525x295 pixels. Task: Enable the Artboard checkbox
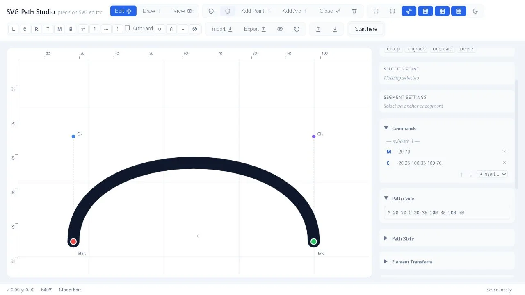(x=127, y=28)
